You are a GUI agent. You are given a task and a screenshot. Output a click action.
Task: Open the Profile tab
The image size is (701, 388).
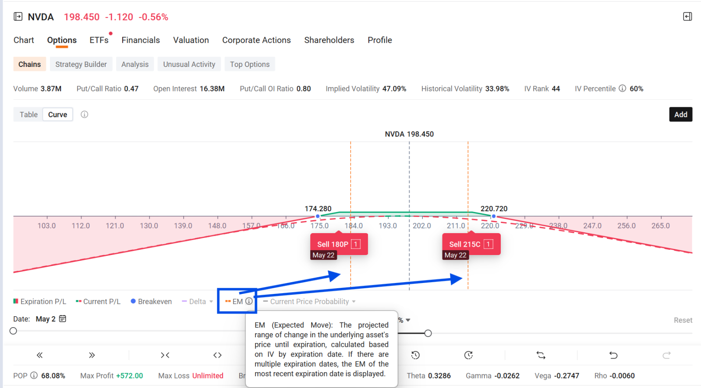click(x=380, y=40)
